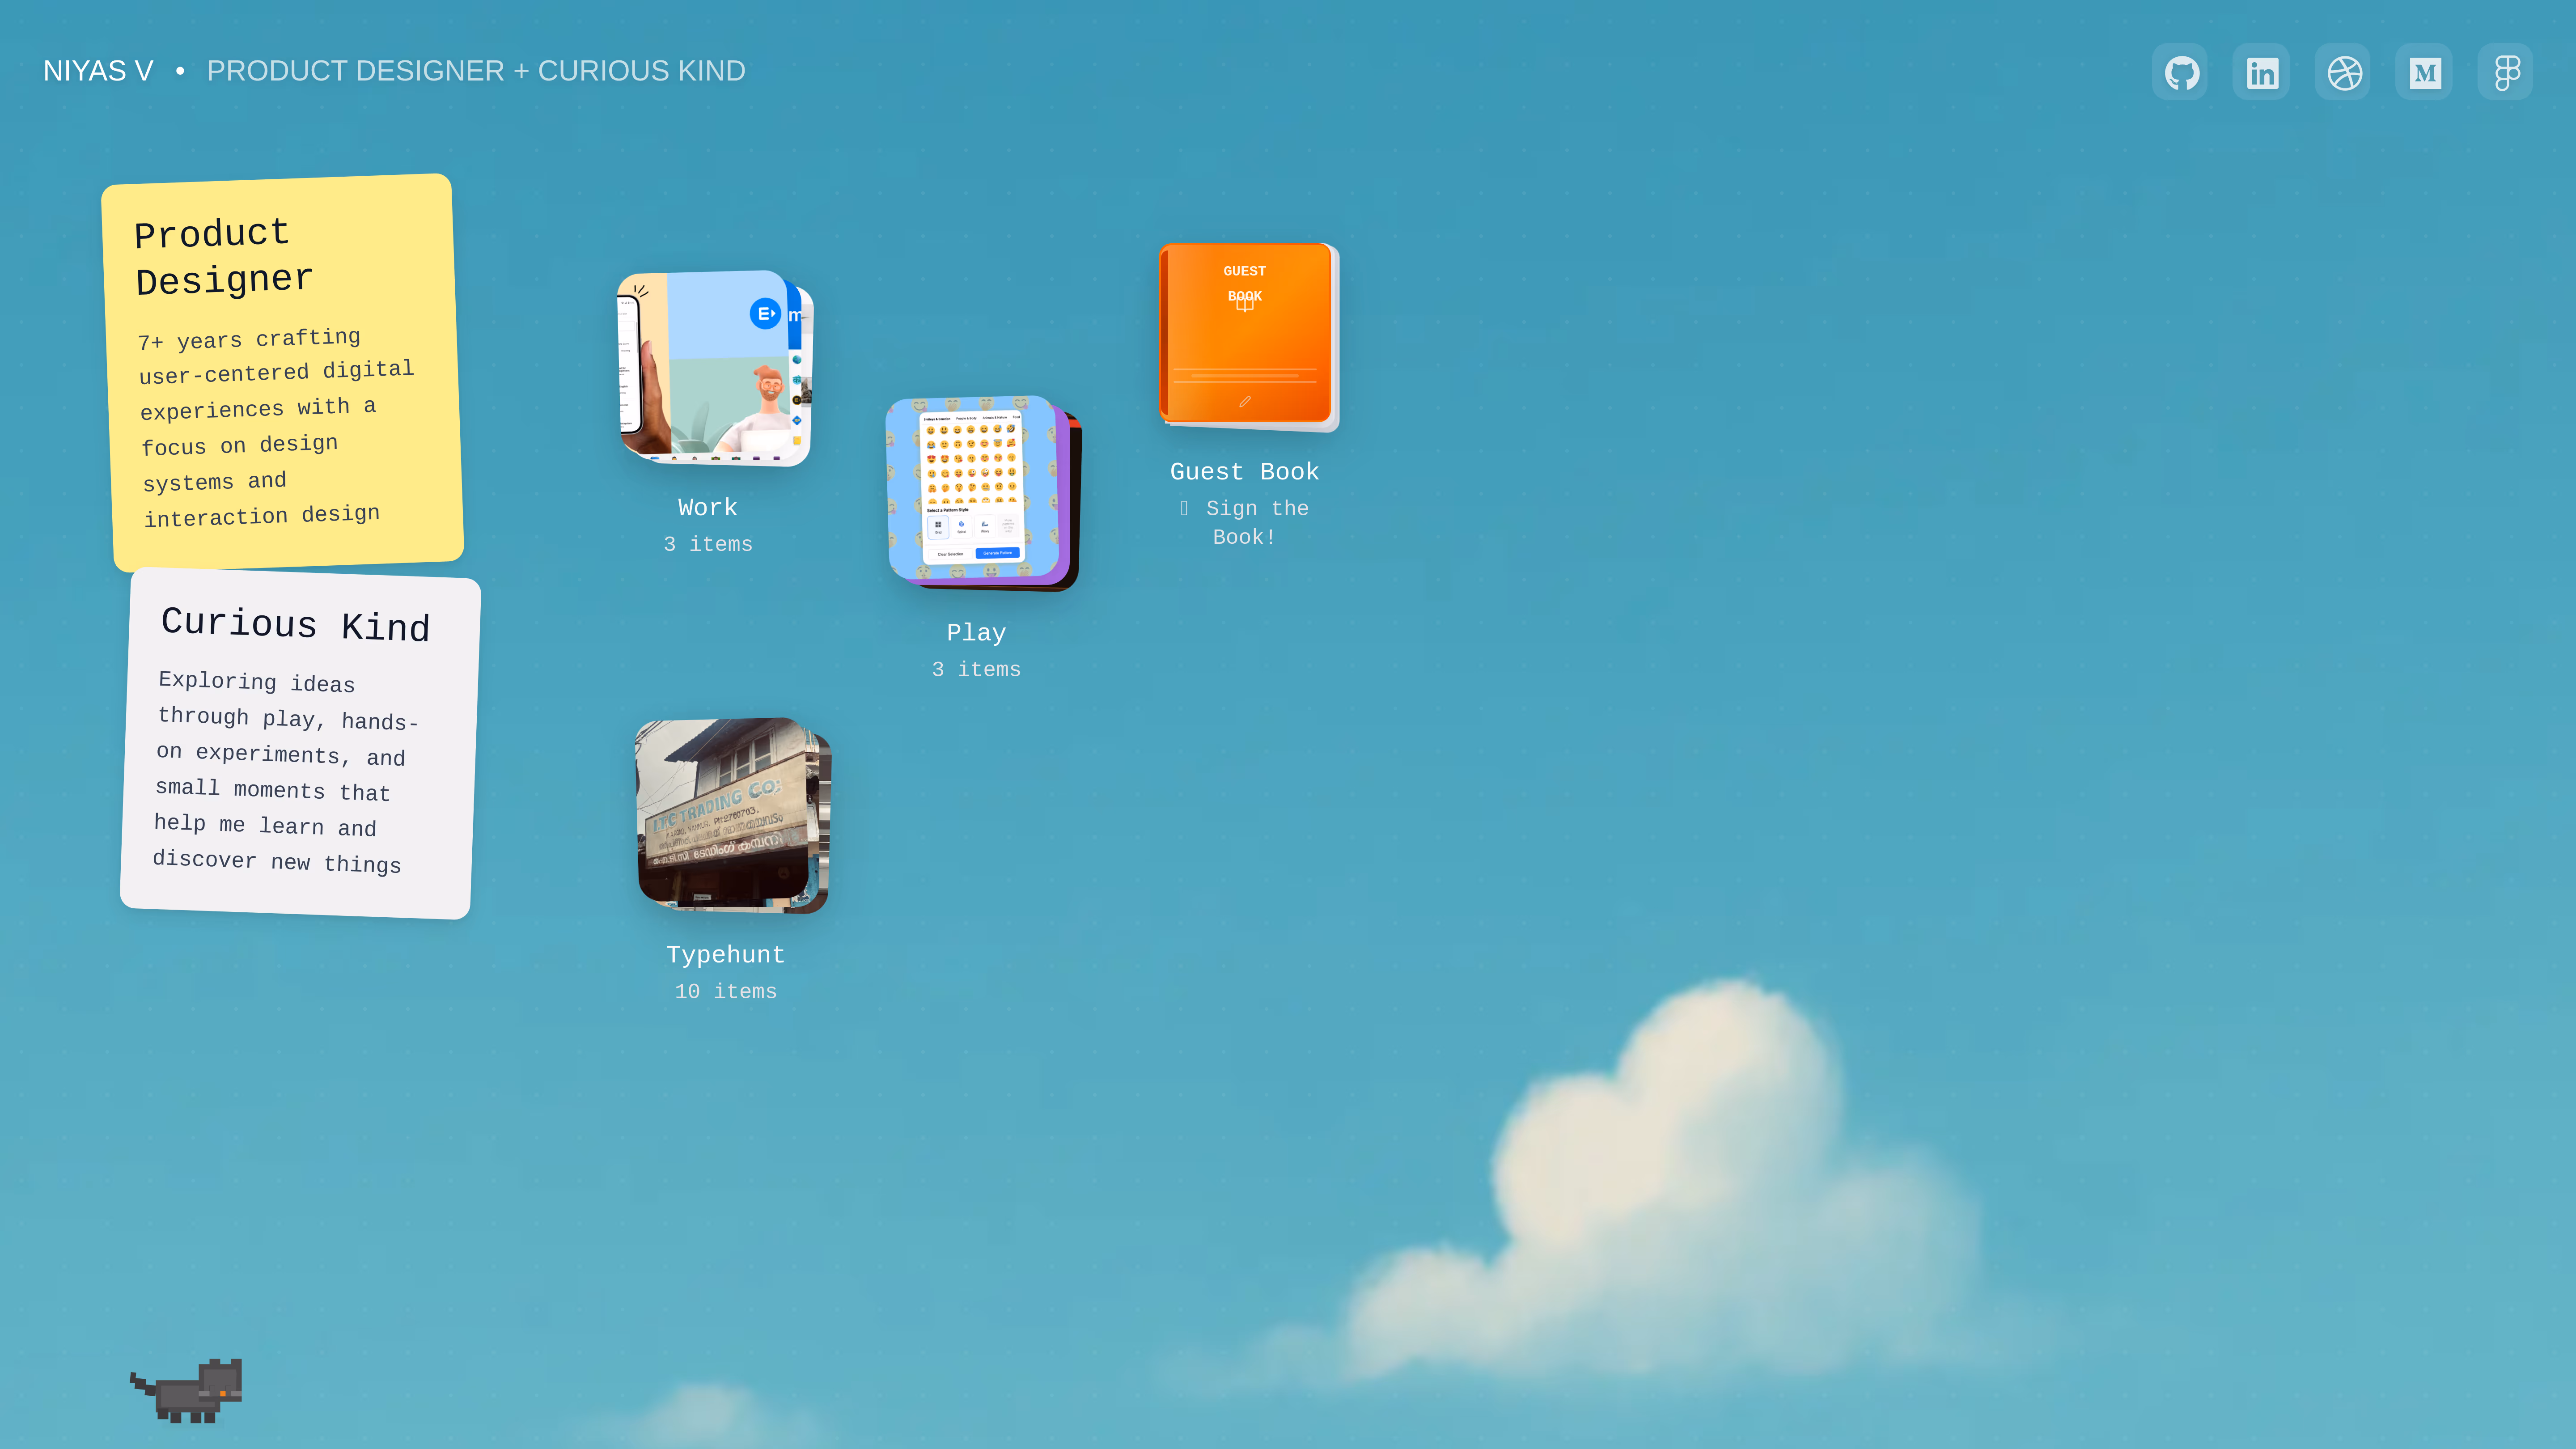Click the NIYAS V site title
2576x1449 pixels.
click(98, 71)
